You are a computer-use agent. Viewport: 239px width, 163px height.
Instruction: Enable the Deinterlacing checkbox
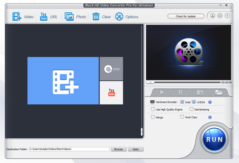point(191,109)
